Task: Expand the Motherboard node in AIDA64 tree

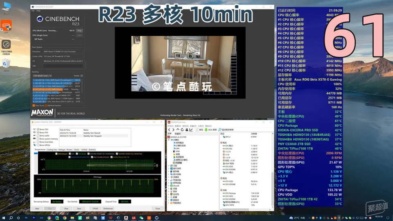Action: pyautogui.click(x=169, y=166)
